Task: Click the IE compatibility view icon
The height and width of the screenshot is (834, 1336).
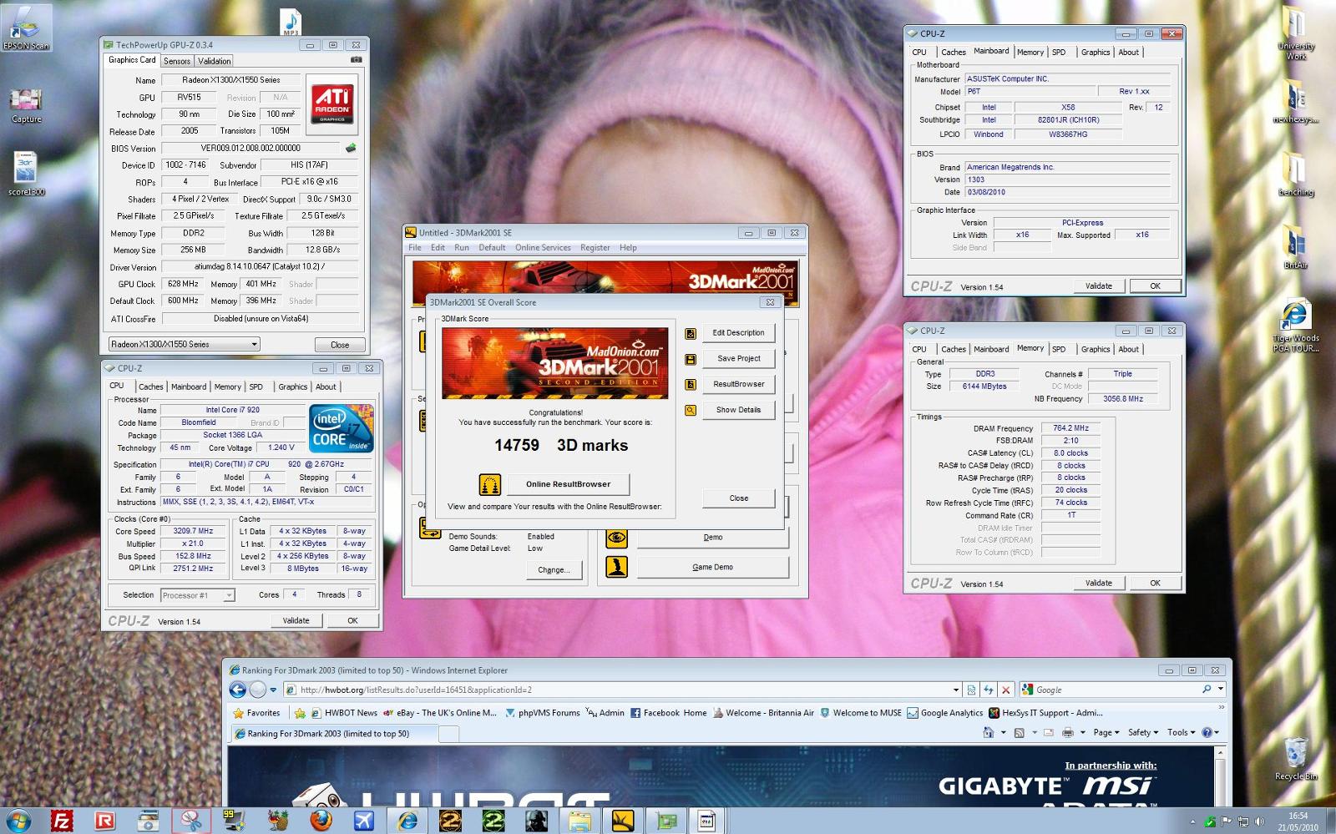Action: click(x=971, y=690)
